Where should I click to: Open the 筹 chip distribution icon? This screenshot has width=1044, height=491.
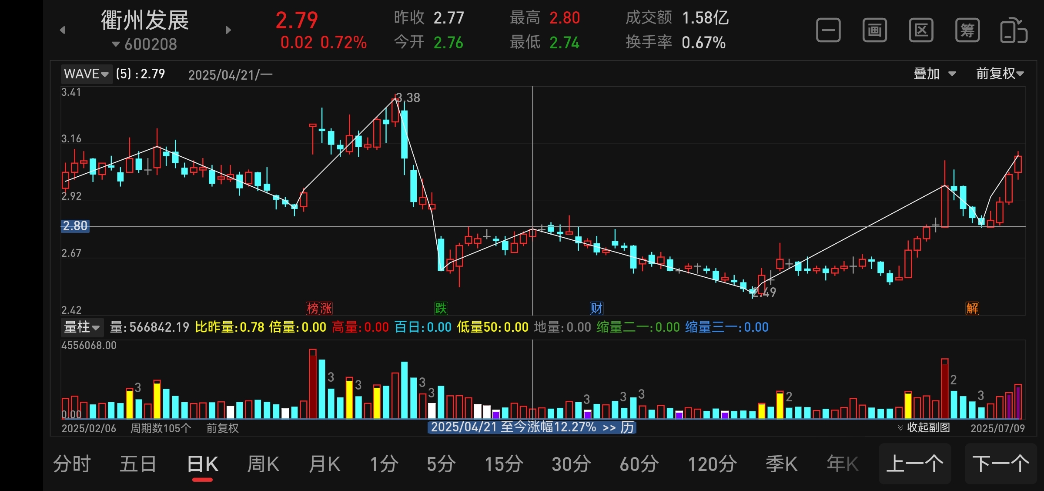(967, 30)
